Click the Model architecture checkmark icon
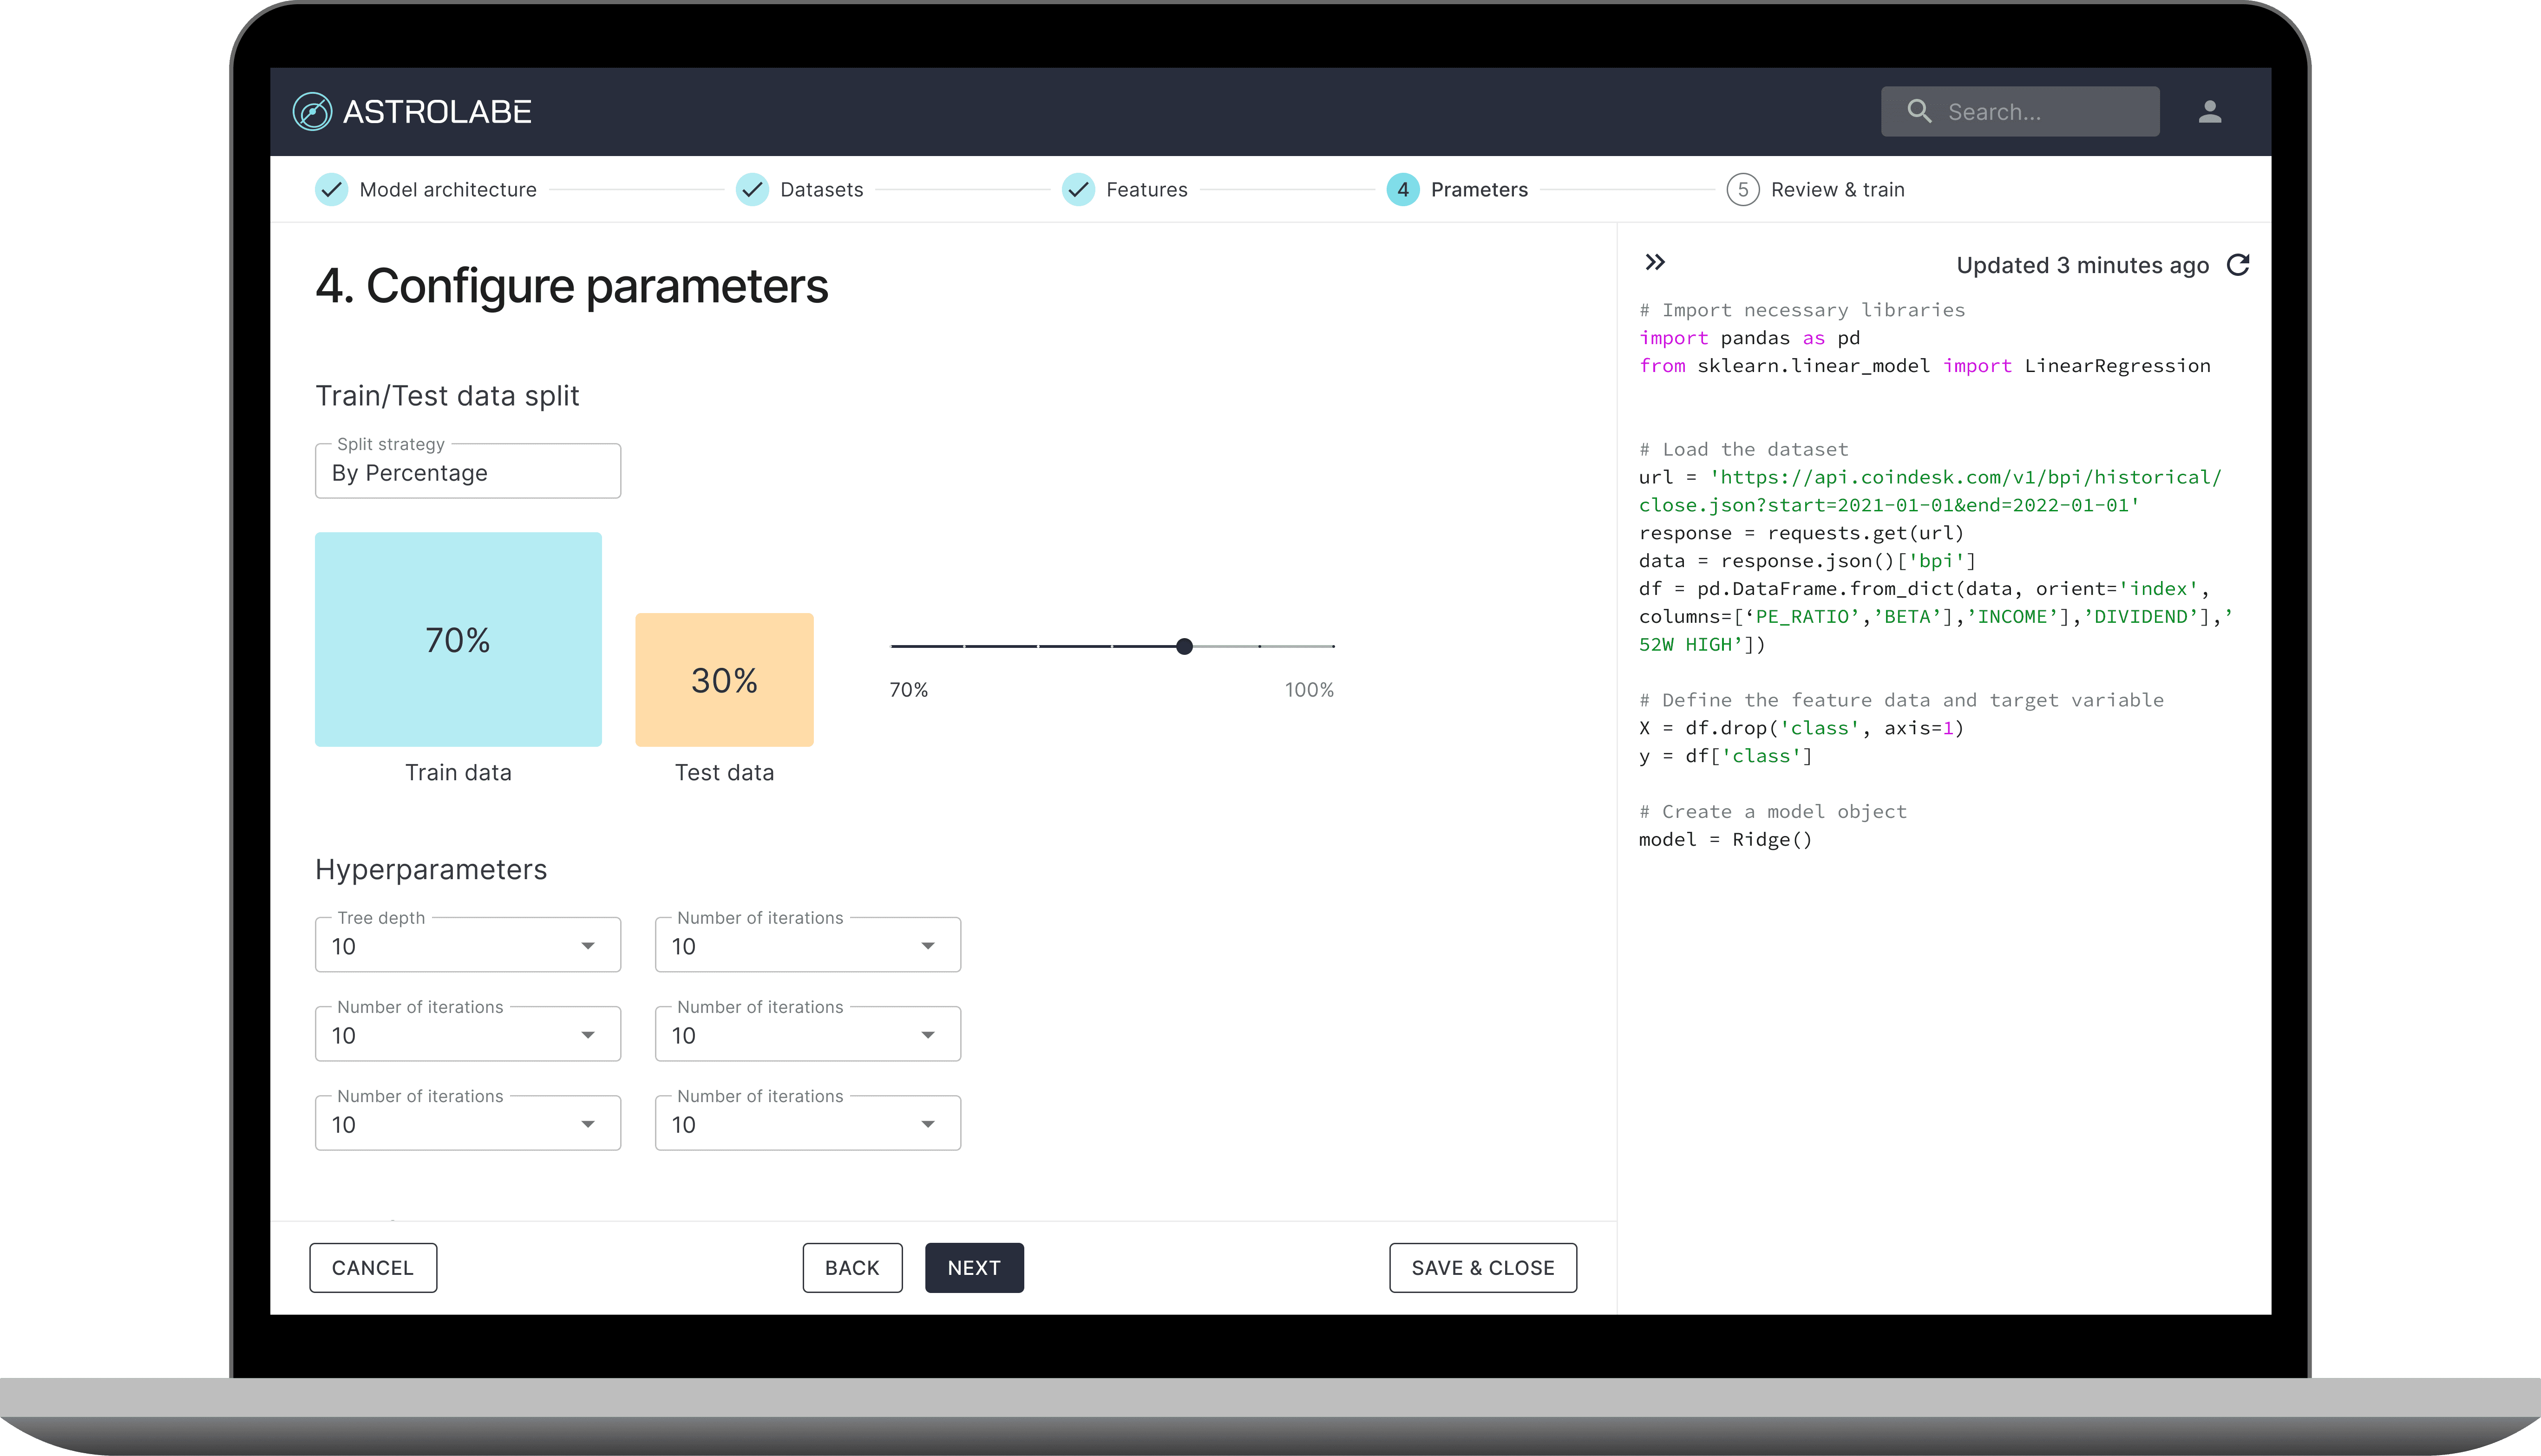Viewport: 2541px width, 1456px height. (x=331, y=190)
